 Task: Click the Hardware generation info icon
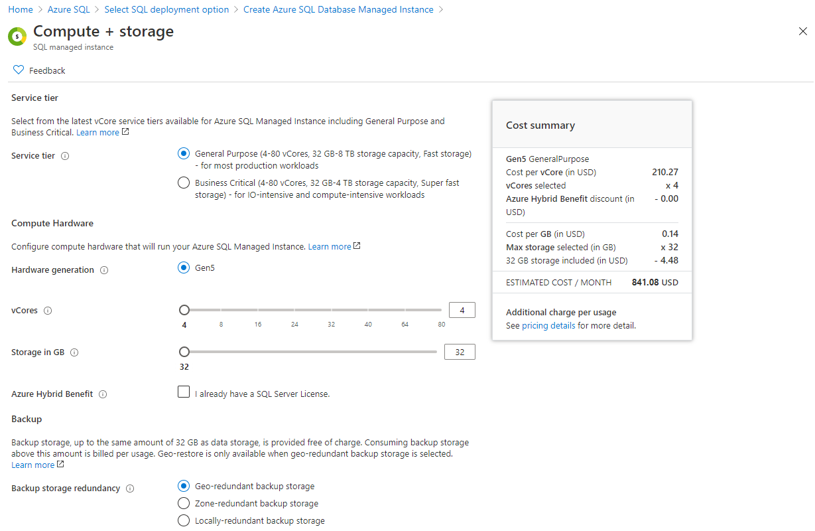(104, 270)
